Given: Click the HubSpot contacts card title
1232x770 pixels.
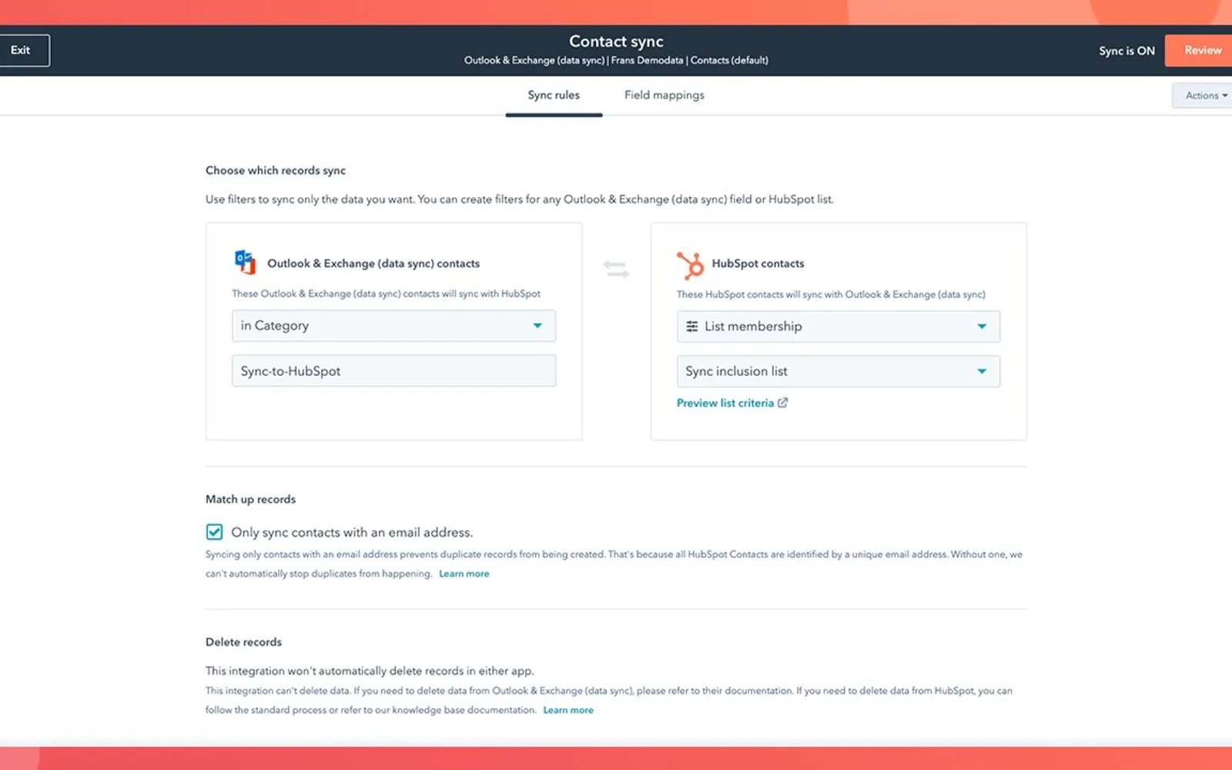Looking at the screenshot, I should click(x=758, y=263).
